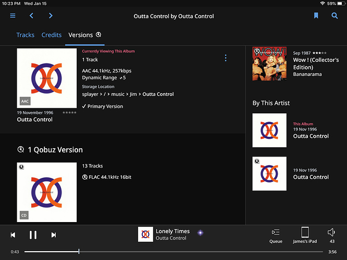Click the Qobuz icon beside FLAC 44.1kHz 16bit
Viewport: 347px width, 260px height.
(x=84, y=177)
